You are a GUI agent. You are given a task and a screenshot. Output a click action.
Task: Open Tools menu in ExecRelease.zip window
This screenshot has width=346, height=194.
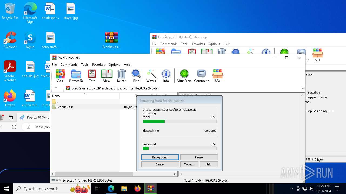click(x=85, y=65)
